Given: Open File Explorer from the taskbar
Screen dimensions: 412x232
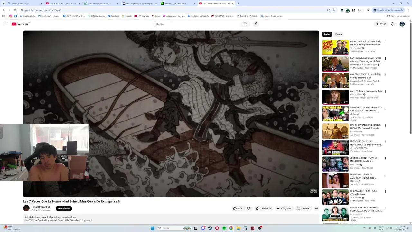Looking at the screenshot, I should tap(238, 228).
